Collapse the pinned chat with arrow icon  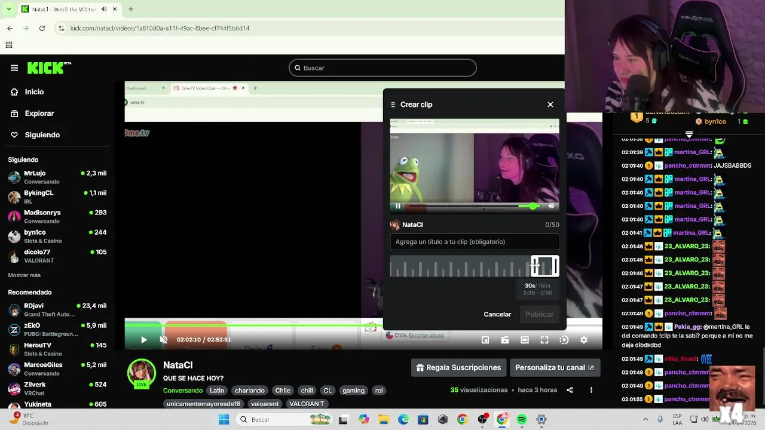pyautogui.click(x=689, y=134)
